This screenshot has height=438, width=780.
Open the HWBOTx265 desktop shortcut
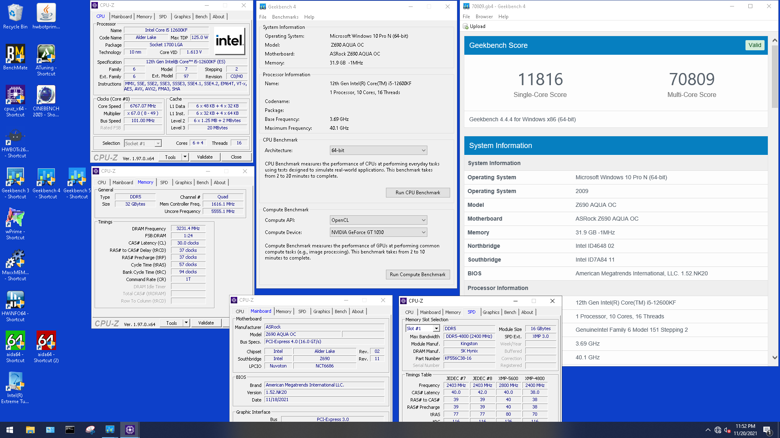click(x=15, y=143)
